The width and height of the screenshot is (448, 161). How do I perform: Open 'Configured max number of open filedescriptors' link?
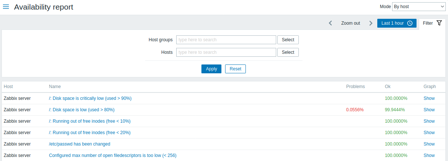pos(113,155)
